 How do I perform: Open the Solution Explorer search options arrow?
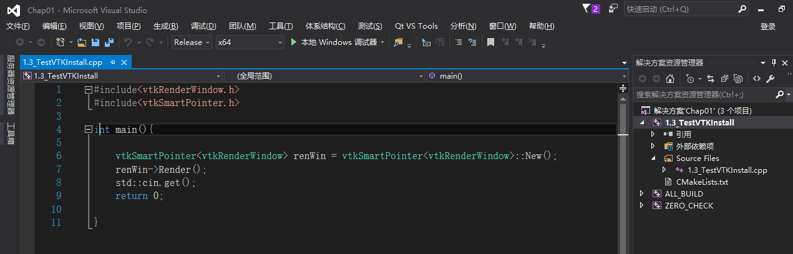tap(788, 94)
